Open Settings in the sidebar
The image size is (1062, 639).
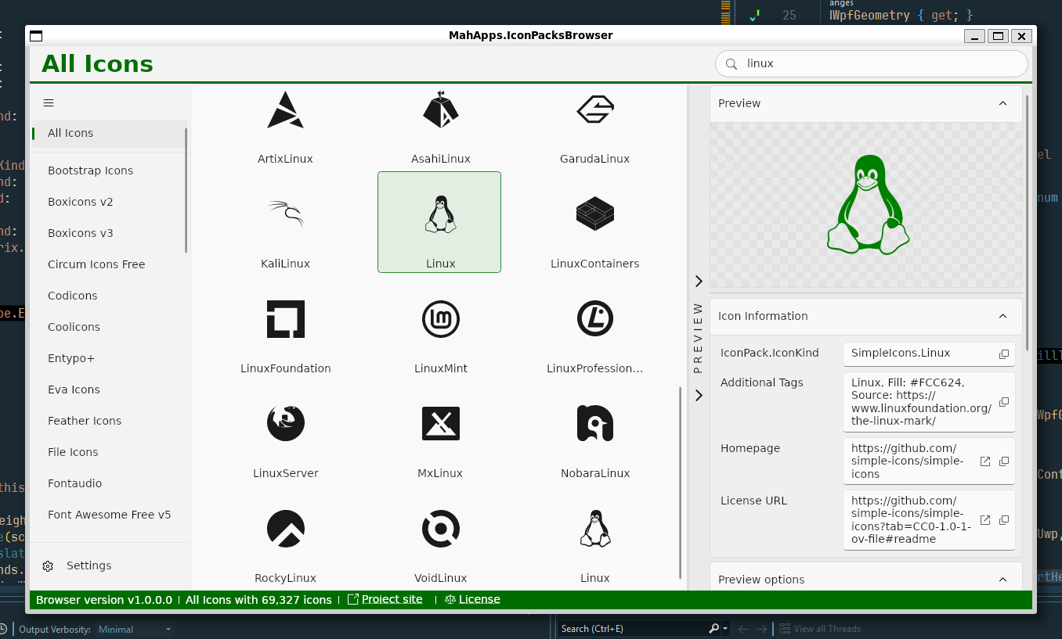(88, 565)
